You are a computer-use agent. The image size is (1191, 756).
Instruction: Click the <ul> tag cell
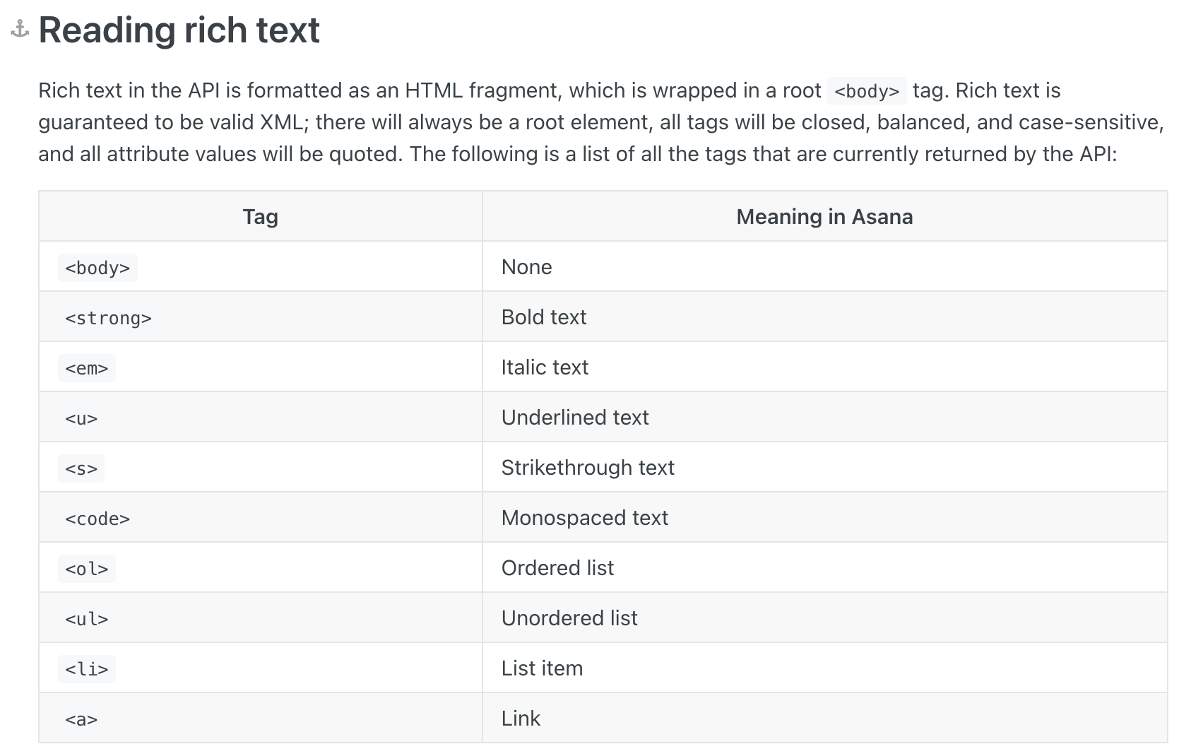click(x=86, y=619)
